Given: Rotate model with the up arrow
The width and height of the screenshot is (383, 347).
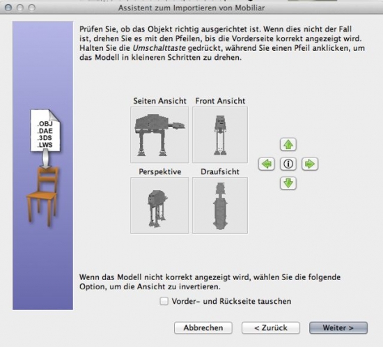Looking at the screenshot, I should (x=288, y=144).
